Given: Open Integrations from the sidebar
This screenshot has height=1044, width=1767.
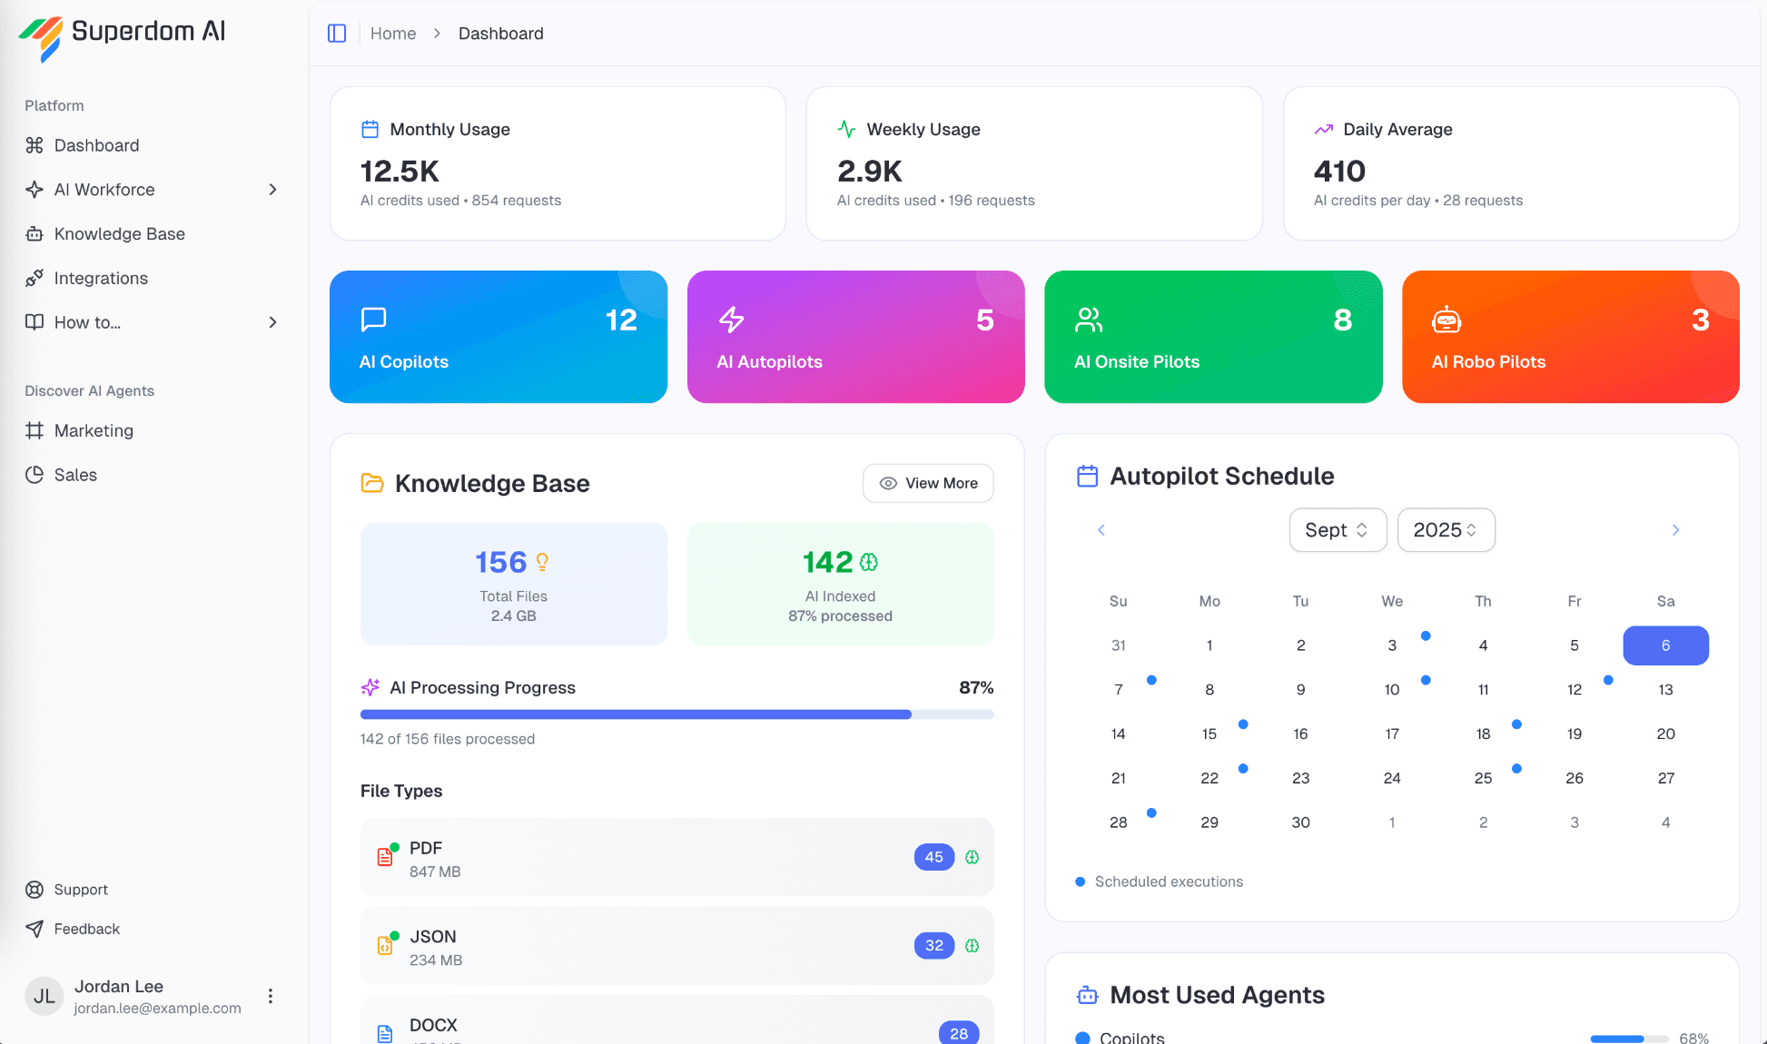Looking at the screenshot, I should click(x=100, y=278).
